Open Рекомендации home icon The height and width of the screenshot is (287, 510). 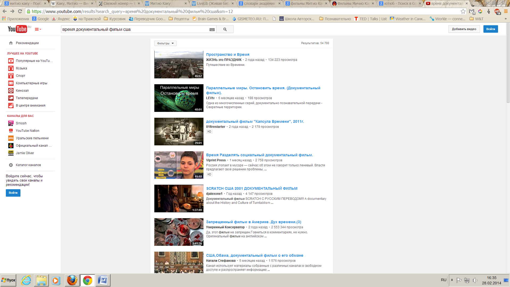tap(11, 43)
